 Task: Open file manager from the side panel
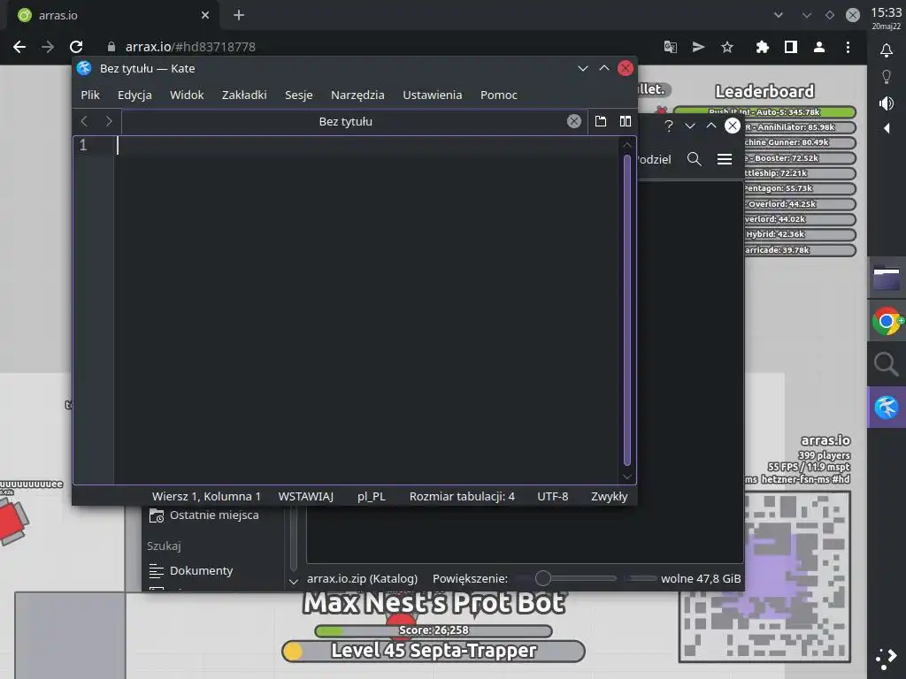887,278
